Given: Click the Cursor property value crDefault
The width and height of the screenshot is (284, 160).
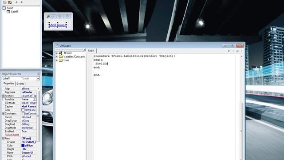Looking at the screenshot, I should [26, 117].
